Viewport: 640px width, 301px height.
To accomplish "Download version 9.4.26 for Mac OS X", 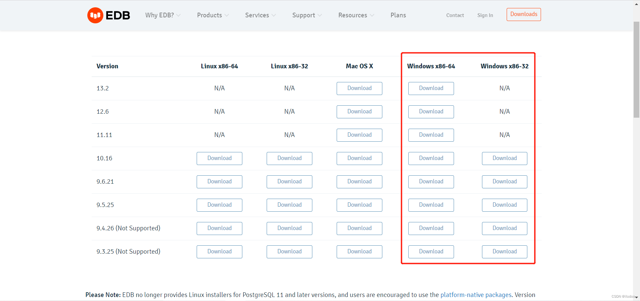I will tap(359, 228).
